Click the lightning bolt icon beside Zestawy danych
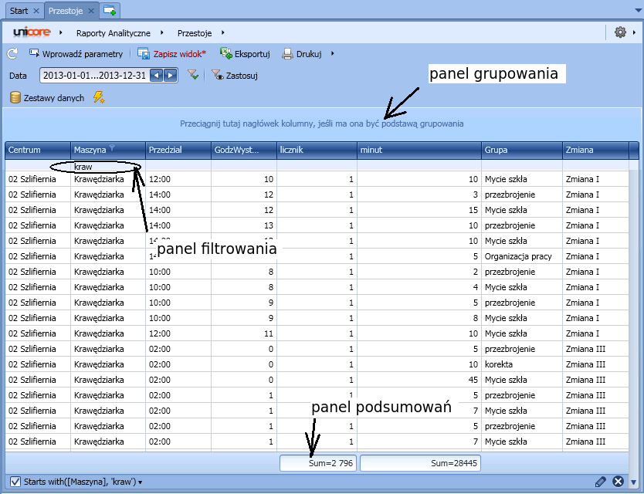The height and width of the screenshot is (494, 644). [98, 97]
